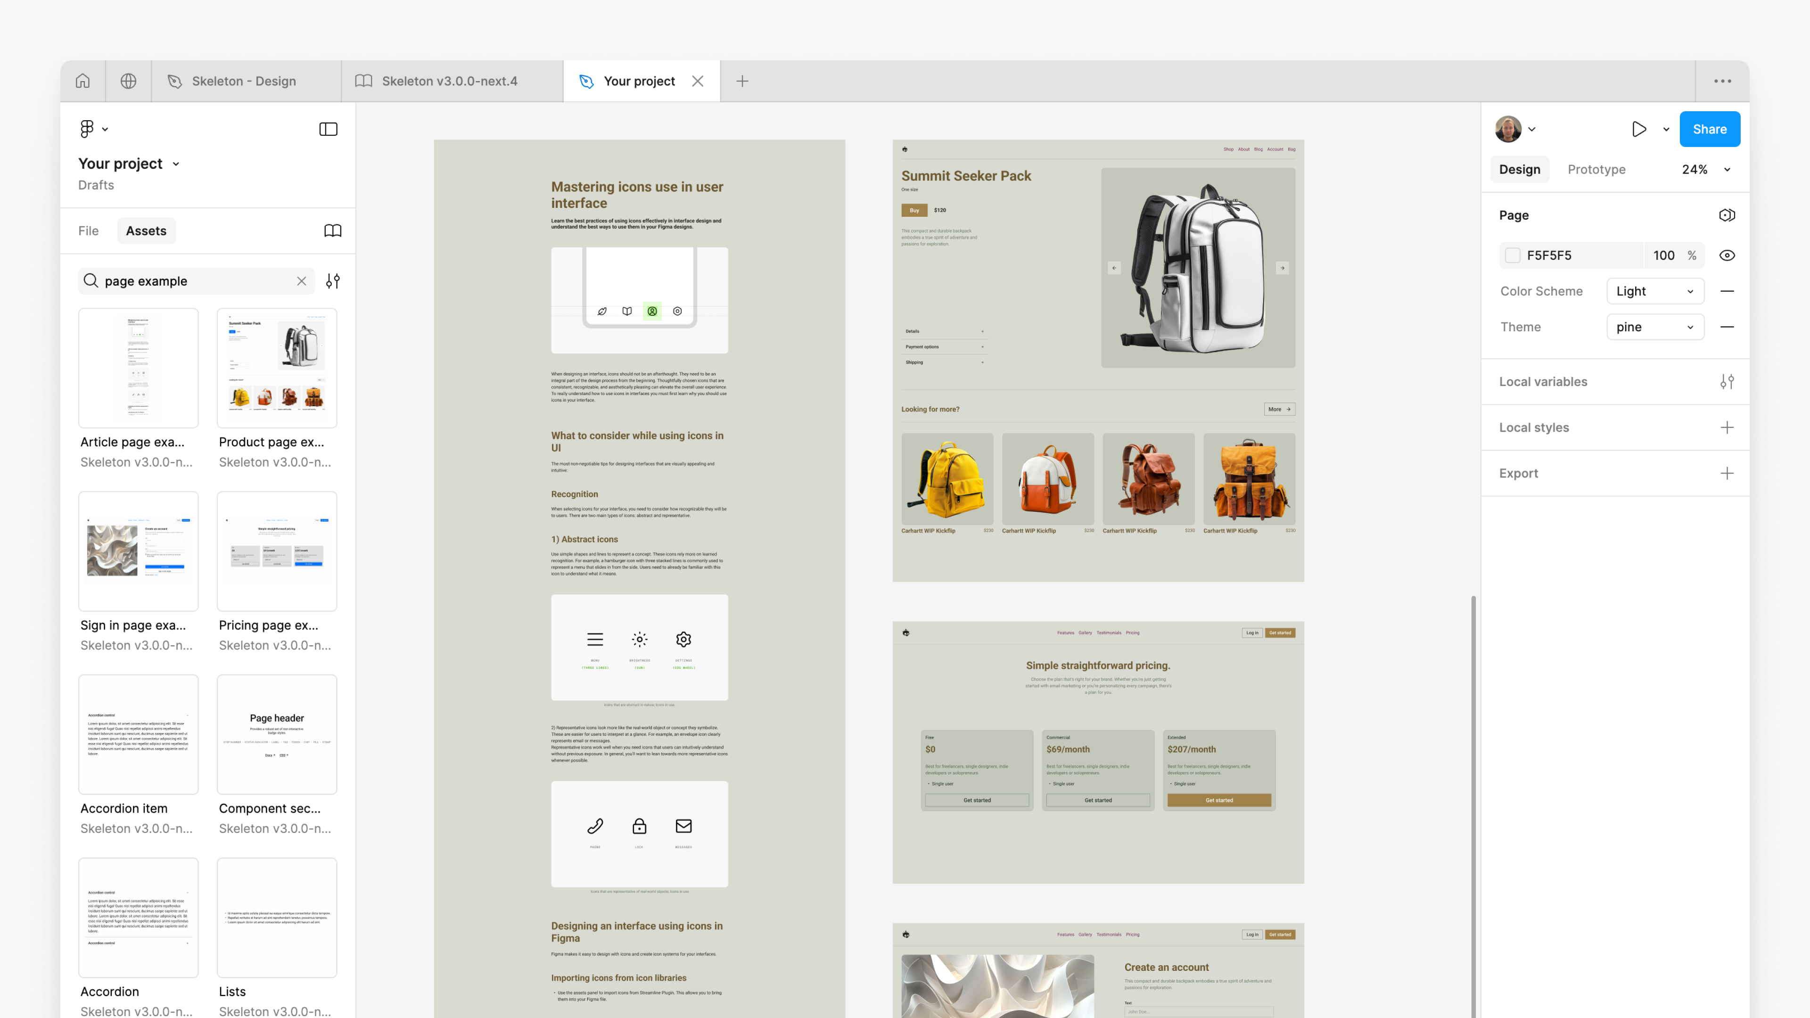Open the globe community icon

pyautogui.click(x=128, y=81)
